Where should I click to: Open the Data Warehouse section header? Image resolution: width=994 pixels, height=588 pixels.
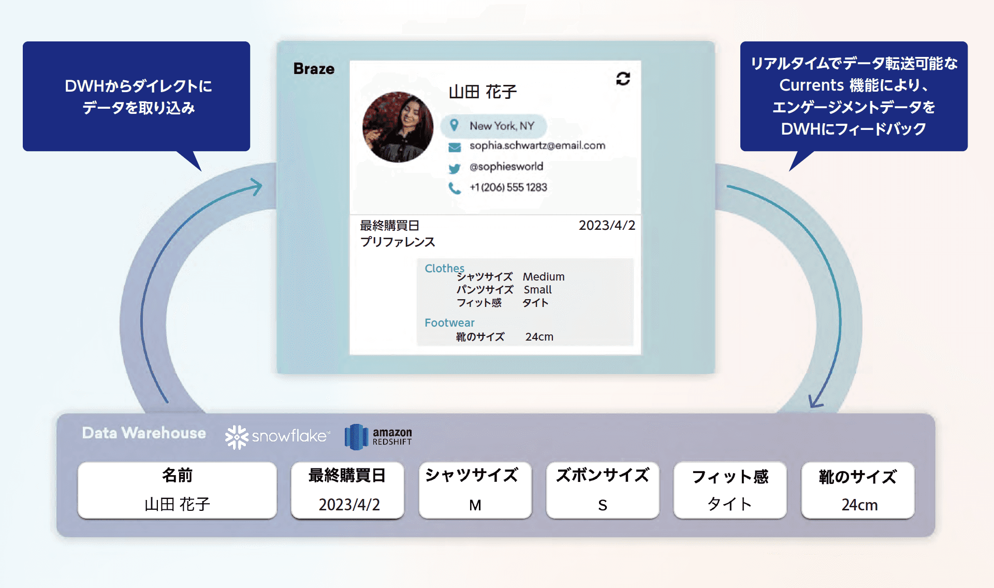coord(143,433)
